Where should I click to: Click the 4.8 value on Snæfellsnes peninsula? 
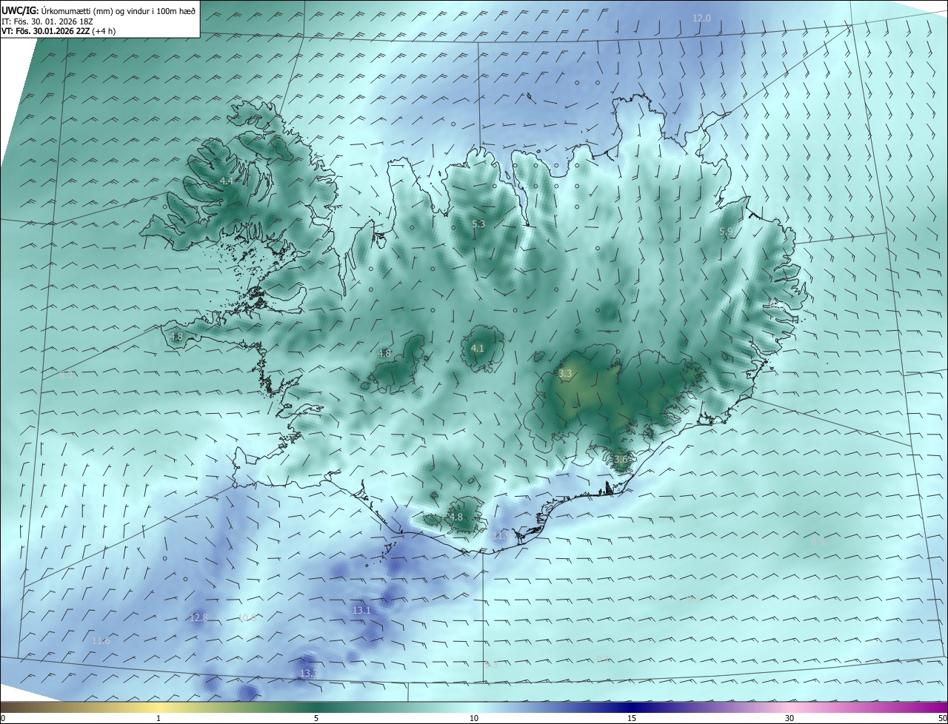point(176,336)
